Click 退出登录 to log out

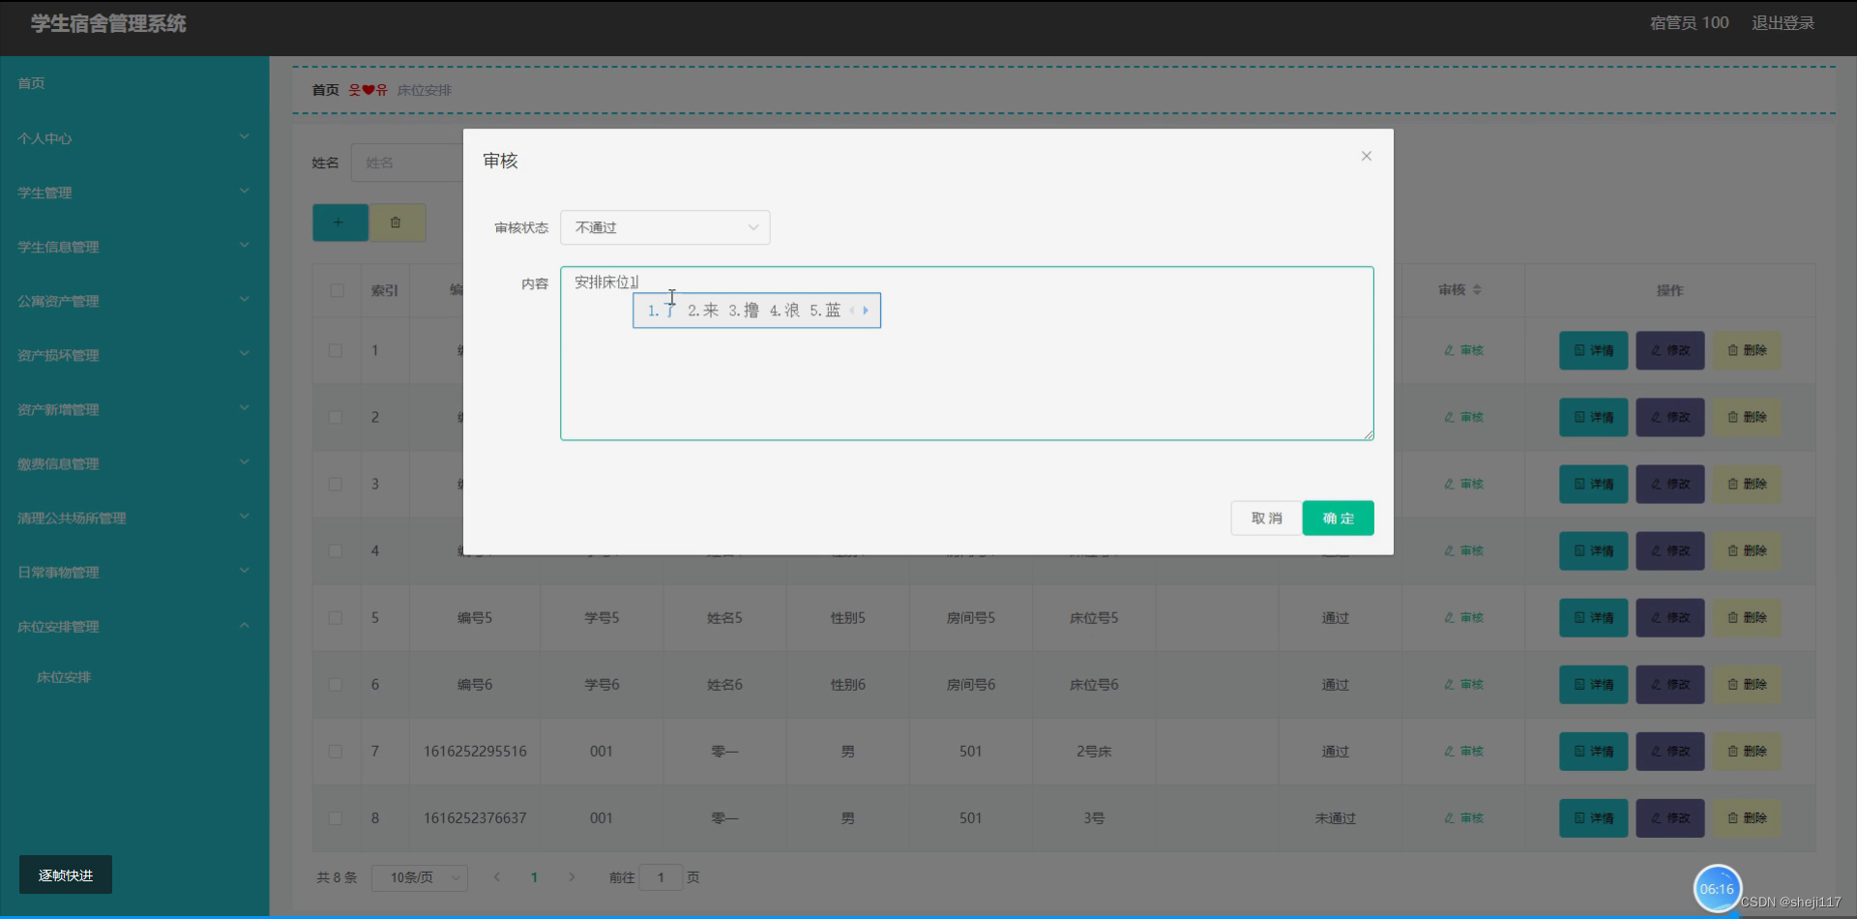pyautogui.click(x=1783, y=22)
